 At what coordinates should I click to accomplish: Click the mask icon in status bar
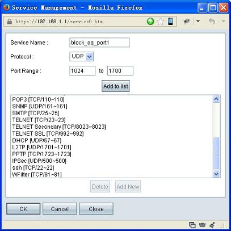click(203, 225)
